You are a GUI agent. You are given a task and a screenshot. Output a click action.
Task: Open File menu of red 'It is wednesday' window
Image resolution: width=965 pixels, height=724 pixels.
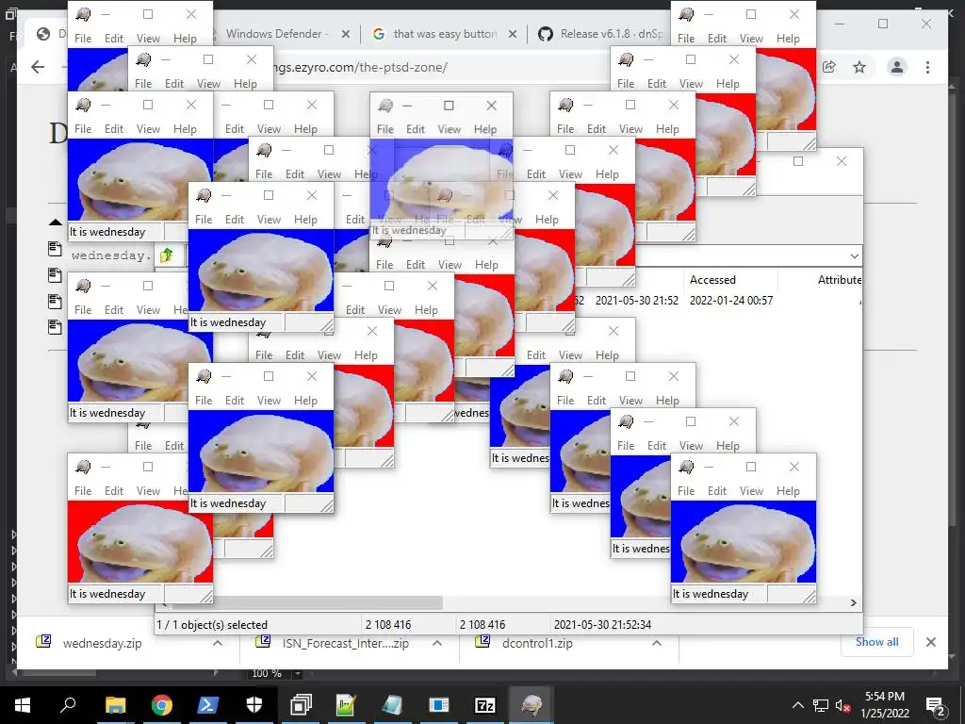(83, 490)
